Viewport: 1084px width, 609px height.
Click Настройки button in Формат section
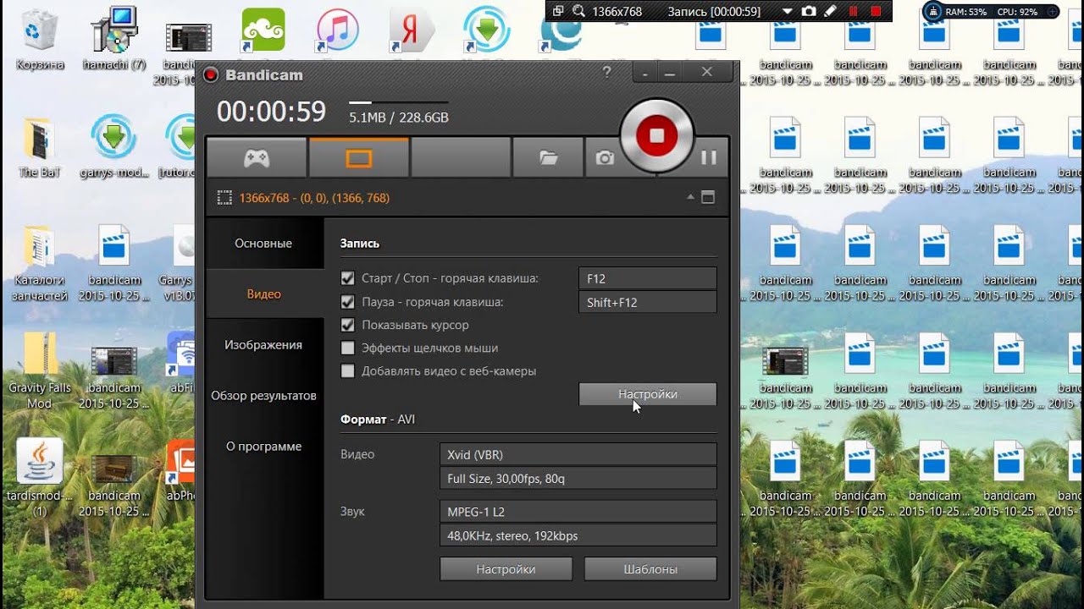pos(506,569)
